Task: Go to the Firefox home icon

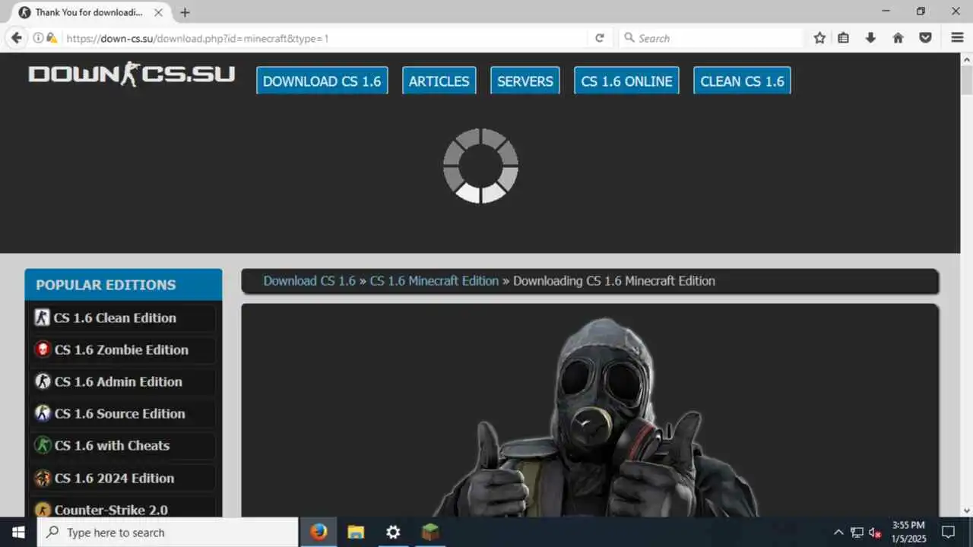Action: tap(899, 38)
